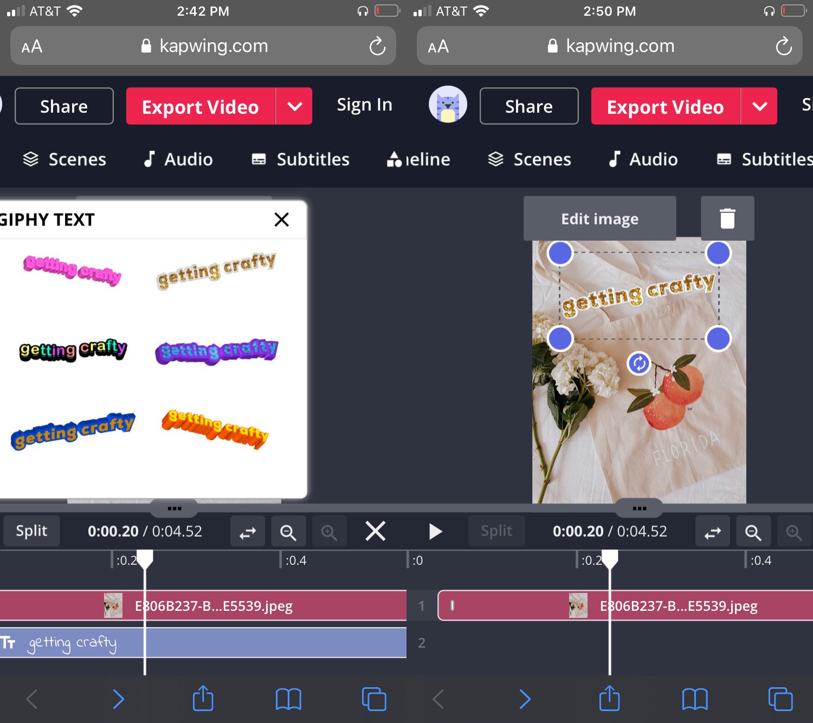Image resolution: width=813 pixels, height=723 pixels.
Task: Zoom out the left timeline
Action: [288, 532]
